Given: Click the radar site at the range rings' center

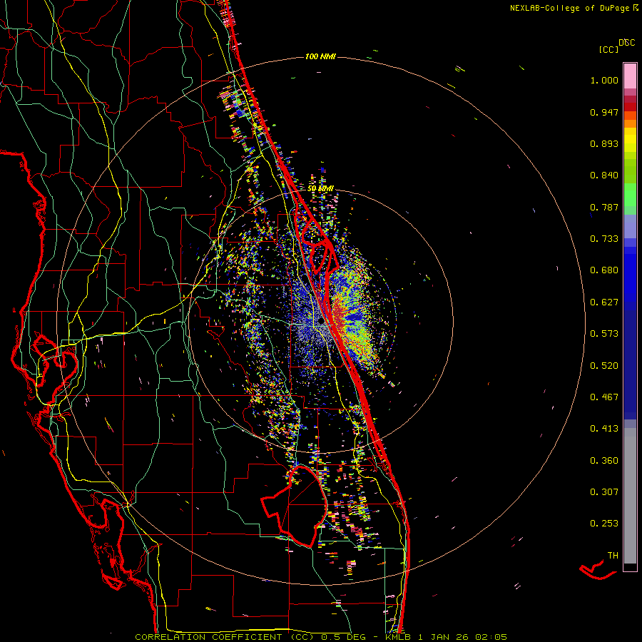Looking at the screenshot, I should [322, 322].
